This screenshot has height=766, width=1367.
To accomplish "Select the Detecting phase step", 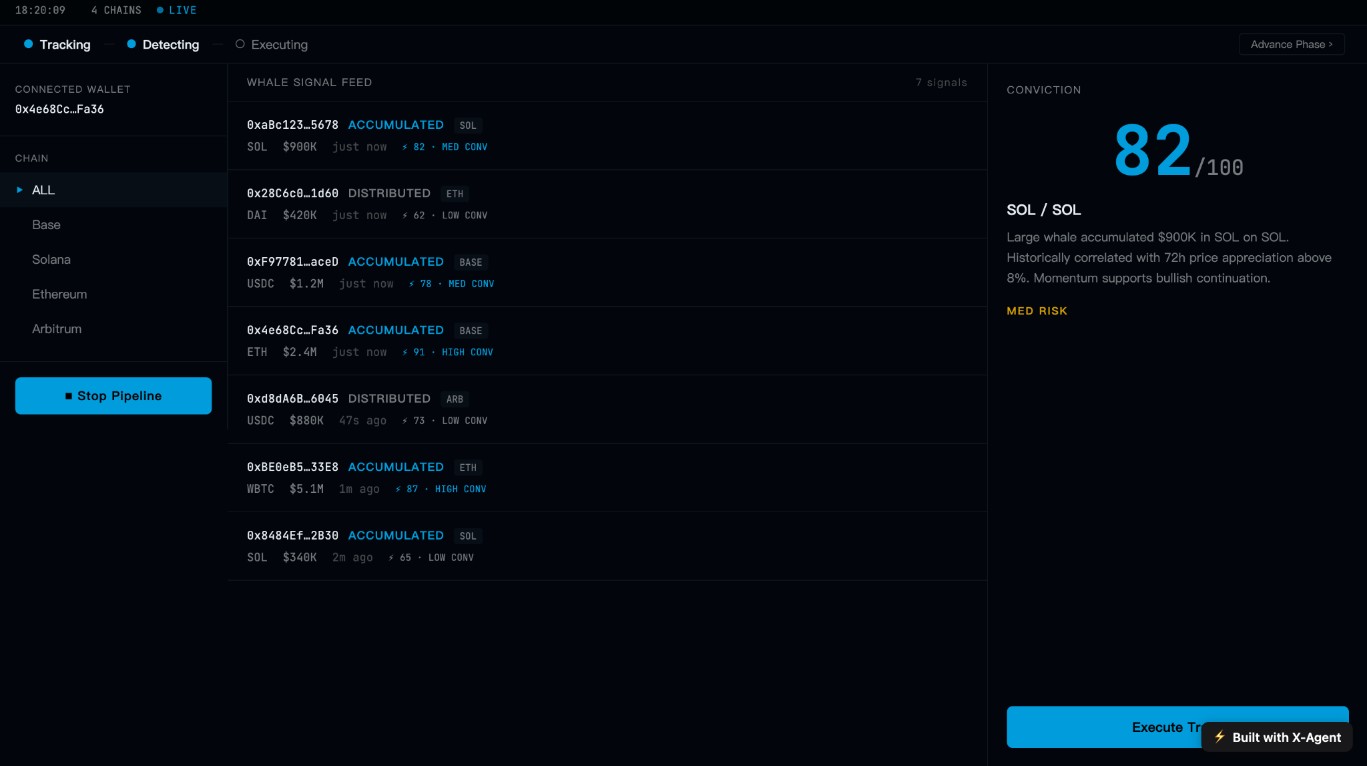I will [x=163, y=45].
